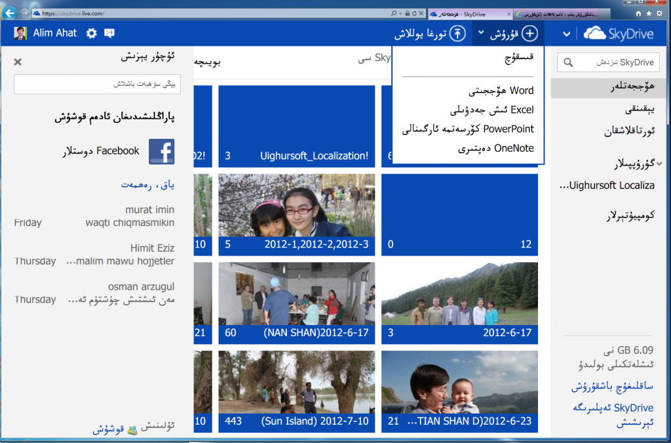Image resolution: width=671 pixels, height=443 pixels.
Task: Open the messaging chat icon in header
Action: (x=109, y=33)
